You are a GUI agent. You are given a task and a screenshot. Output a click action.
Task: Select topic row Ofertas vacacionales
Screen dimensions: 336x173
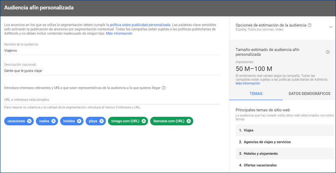pyautogui.click(x=284, y=165)
